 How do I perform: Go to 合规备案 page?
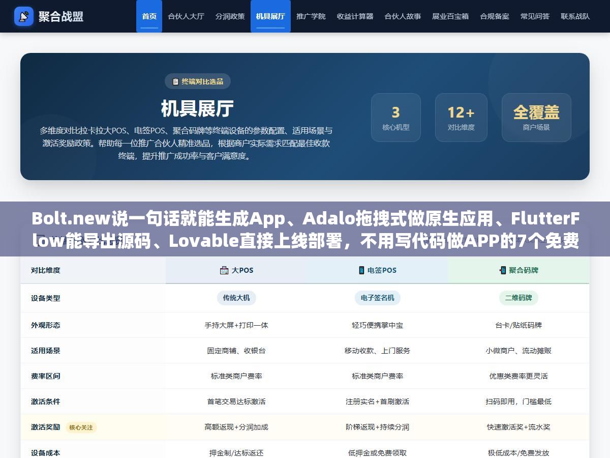[x=495, y=16]
